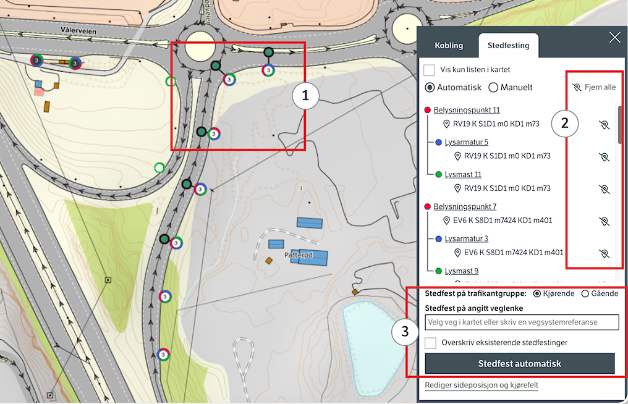Screen dimensions: 628x404
Task: Remove location icon for Lysarmatur 5
Action: pos(604,157)
